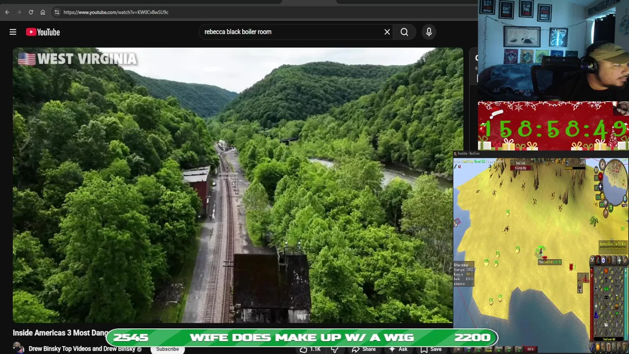View site information icon beside URL

click(x=57, y=12)
